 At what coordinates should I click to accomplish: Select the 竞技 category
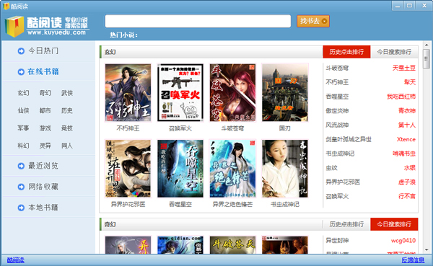coord(67,128)
